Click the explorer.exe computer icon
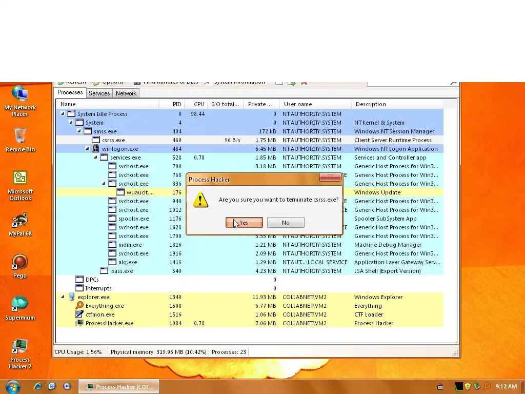 click(x=71, y=297)
